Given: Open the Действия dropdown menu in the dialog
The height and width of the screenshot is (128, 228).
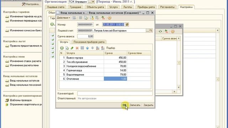Looking at the screenshot, I should tap(63, 18).
